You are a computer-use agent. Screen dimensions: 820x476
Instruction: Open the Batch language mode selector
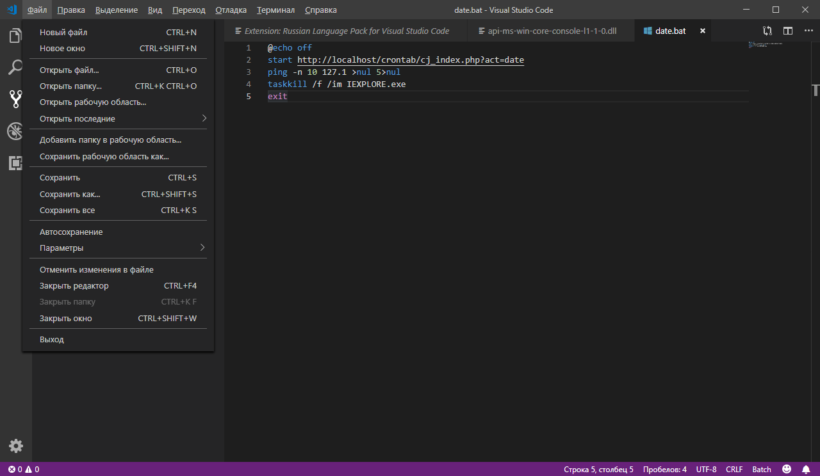click(762, 470)
